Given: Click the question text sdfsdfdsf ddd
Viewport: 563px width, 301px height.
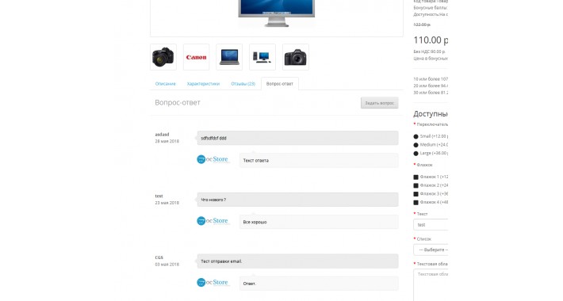Looking at the screenshot, I should point(213,138).
